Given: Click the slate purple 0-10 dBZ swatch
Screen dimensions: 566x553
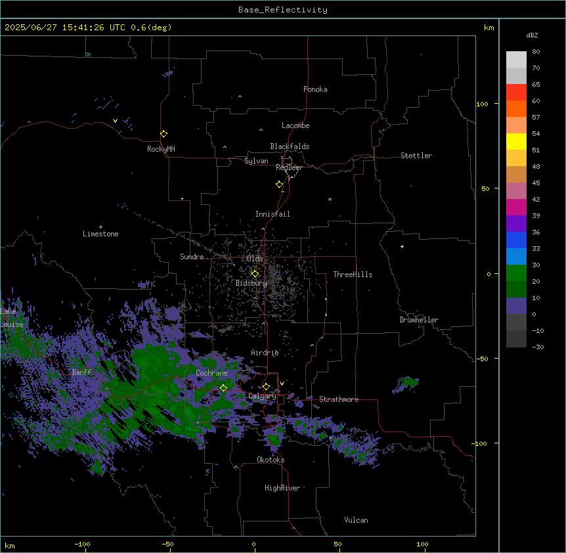Looking at the screenshot, I should 516,306.
